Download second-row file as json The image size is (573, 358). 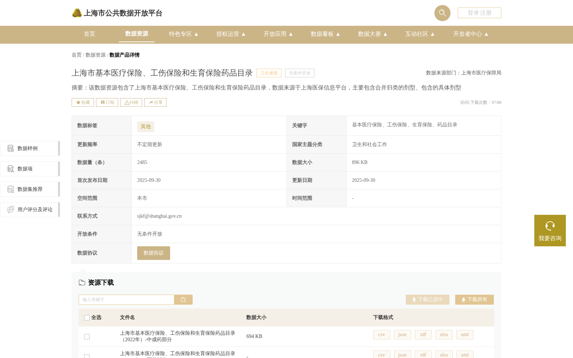point(403,354)
